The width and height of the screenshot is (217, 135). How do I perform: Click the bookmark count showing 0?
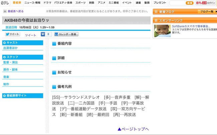coord(48,34)
